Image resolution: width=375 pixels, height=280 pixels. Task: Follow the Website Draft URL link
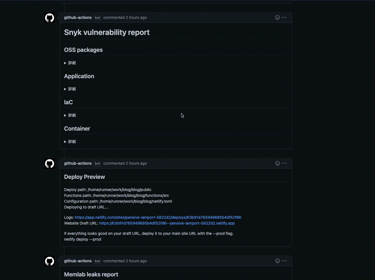[167, 223]
